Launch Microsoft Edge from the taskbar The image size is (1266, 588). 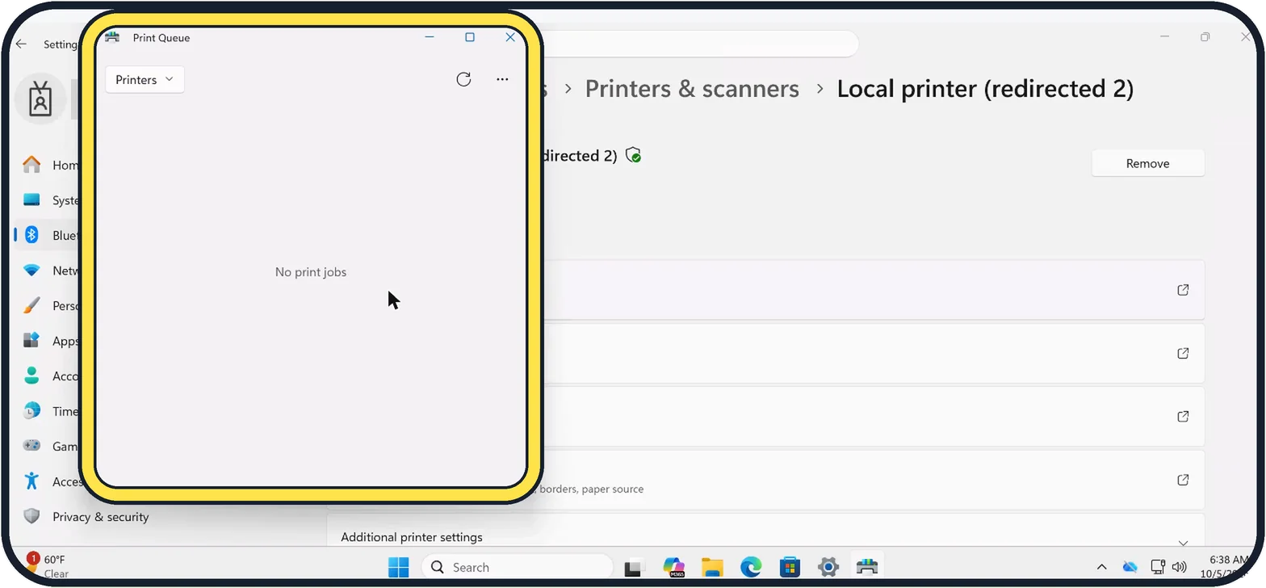click(751, 567)
